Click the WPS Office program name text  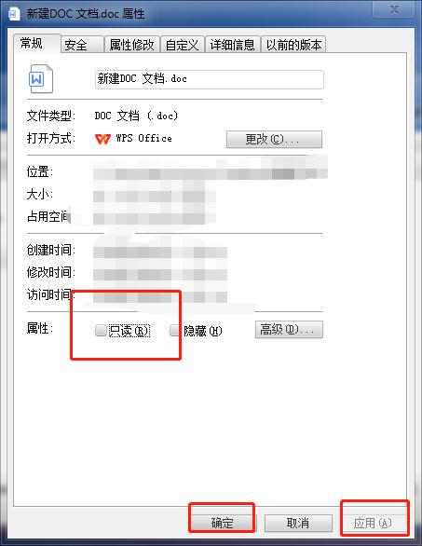[144, 139]
